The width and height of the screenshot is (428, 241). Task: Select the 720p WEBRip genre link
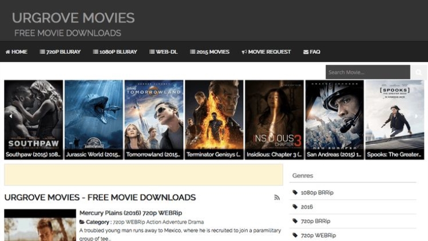pos(318,235)
